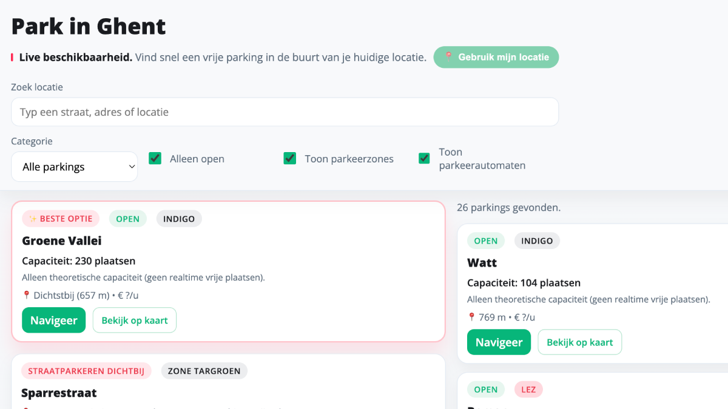
Task: Click the pin icon inside 'Gebruik mijn locatie' button
Action: point(449,57)
